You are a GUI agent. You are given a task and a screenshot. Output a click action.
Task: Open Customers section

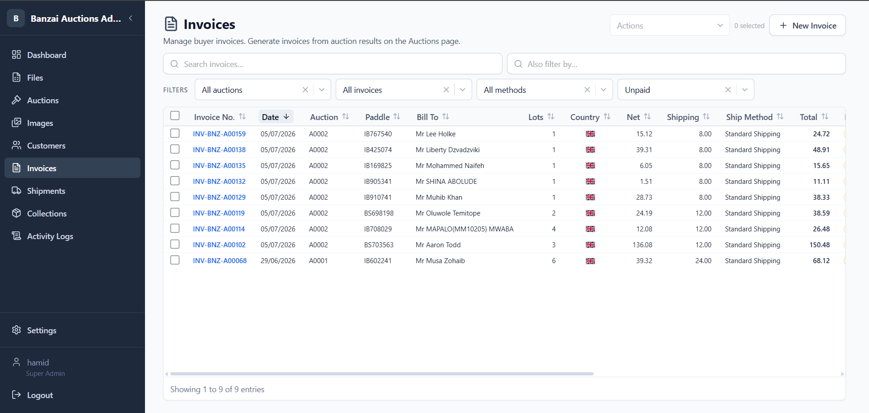click(x=72, y=145)
